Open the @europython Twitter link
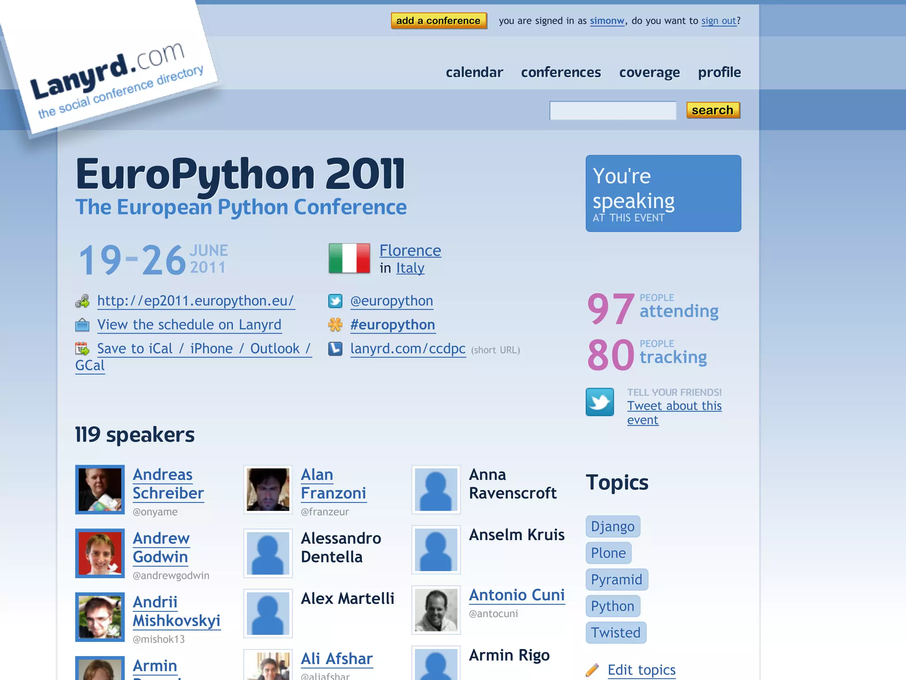906x680 pixels. 392,301
